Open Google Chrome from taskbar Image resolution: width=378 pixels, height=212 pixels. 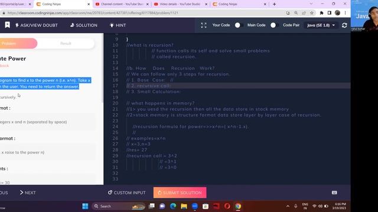238,206
